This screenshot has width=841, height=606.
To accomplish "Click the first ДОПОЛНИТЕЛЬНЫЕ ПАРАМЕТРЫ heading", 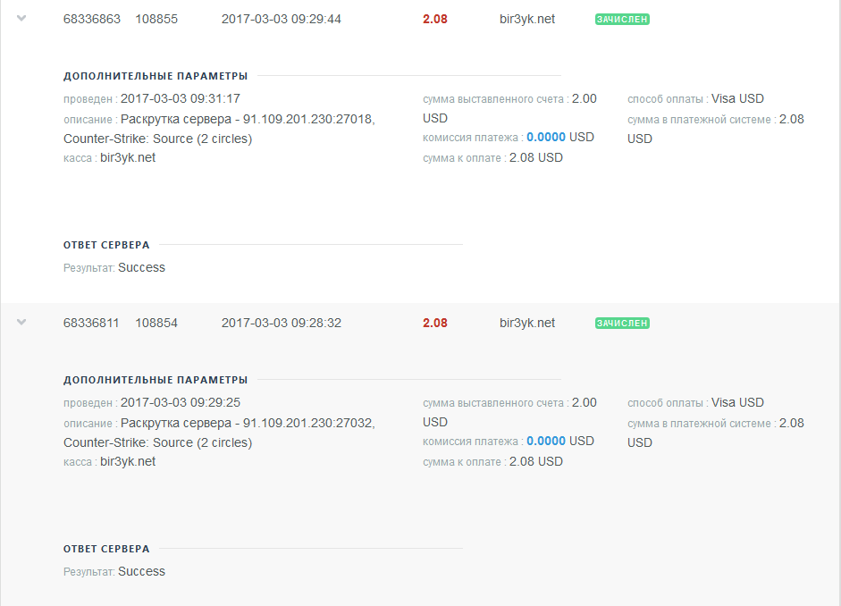I will point(156,76).
